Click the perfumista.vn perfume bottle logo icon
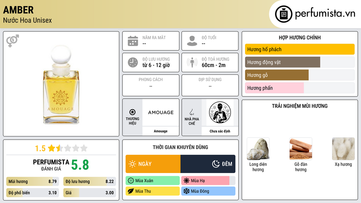The width and height of the screenshot is (361, 203). pos(283,14)
